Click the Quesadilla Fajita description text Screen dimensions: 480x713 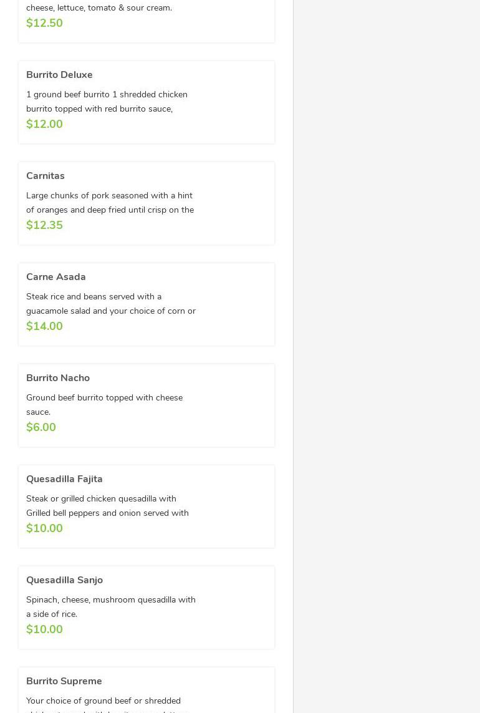pos(107,506)
